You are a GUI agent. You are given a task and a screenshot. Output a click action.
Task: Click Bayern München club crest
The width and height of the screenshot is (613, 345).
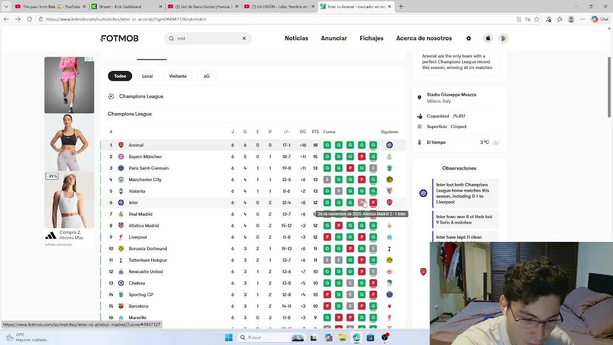point(121,157)
